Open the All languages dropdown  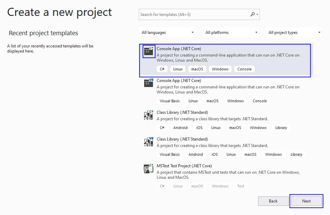pos(168,33)
